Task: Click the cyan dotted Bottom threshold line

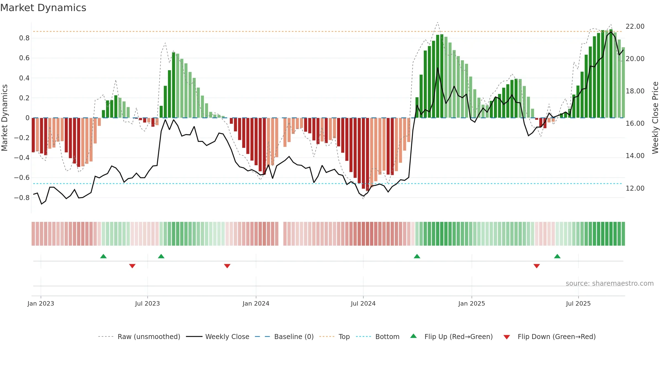Action: [x=328, y=183]
